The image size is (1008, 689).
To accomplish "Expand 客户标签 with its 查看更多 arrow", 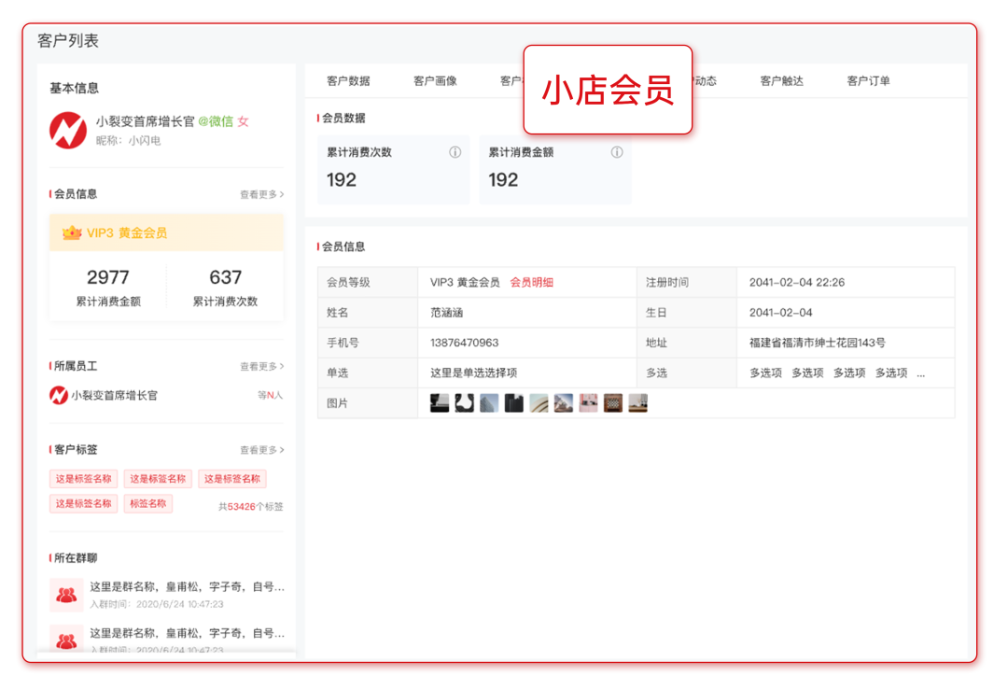I will pyautogui.click(x=263, y=449).
